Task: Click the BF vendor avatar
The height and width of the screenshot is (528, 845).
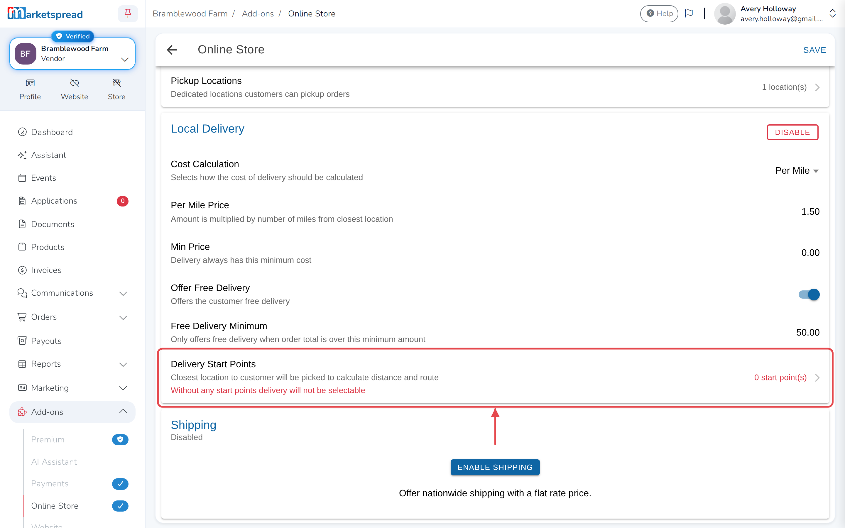Action: tap(25, 54)
